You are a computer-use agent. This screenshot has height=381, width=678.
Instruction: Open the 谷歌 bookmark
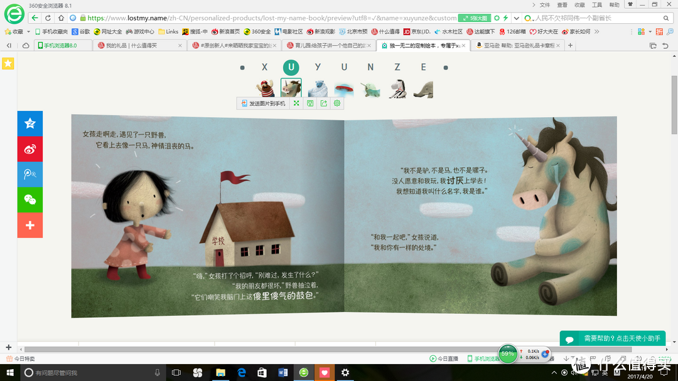coord(81,31)
